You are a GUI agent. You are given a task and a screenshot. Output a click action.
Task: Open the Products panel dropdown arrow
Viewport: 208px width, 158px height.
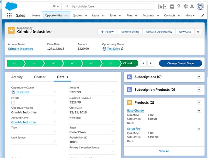[x=199, y=102]
